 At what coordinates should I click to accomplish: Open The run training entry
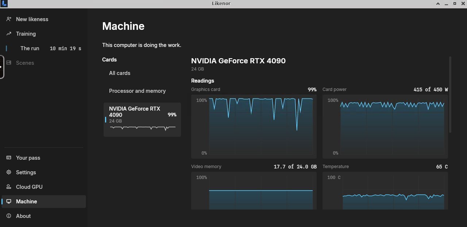point(44,48)
